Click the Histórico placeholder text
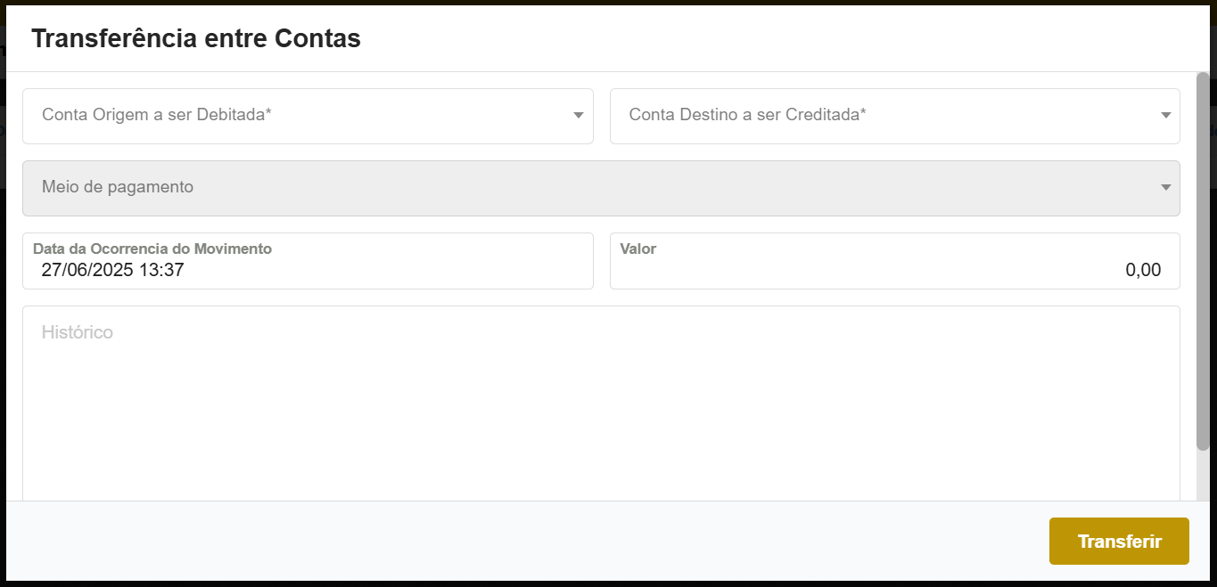This screenshot has height=587, width=1217. pyautogui.click(x=78, y=332)
